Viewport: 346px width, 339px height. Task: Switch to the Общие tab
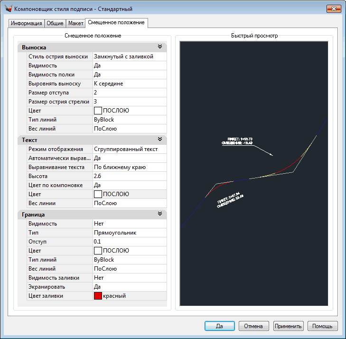[x=55, y=23]
